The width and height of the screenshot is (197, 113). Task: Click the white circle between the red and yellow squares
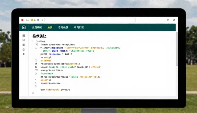27,20
